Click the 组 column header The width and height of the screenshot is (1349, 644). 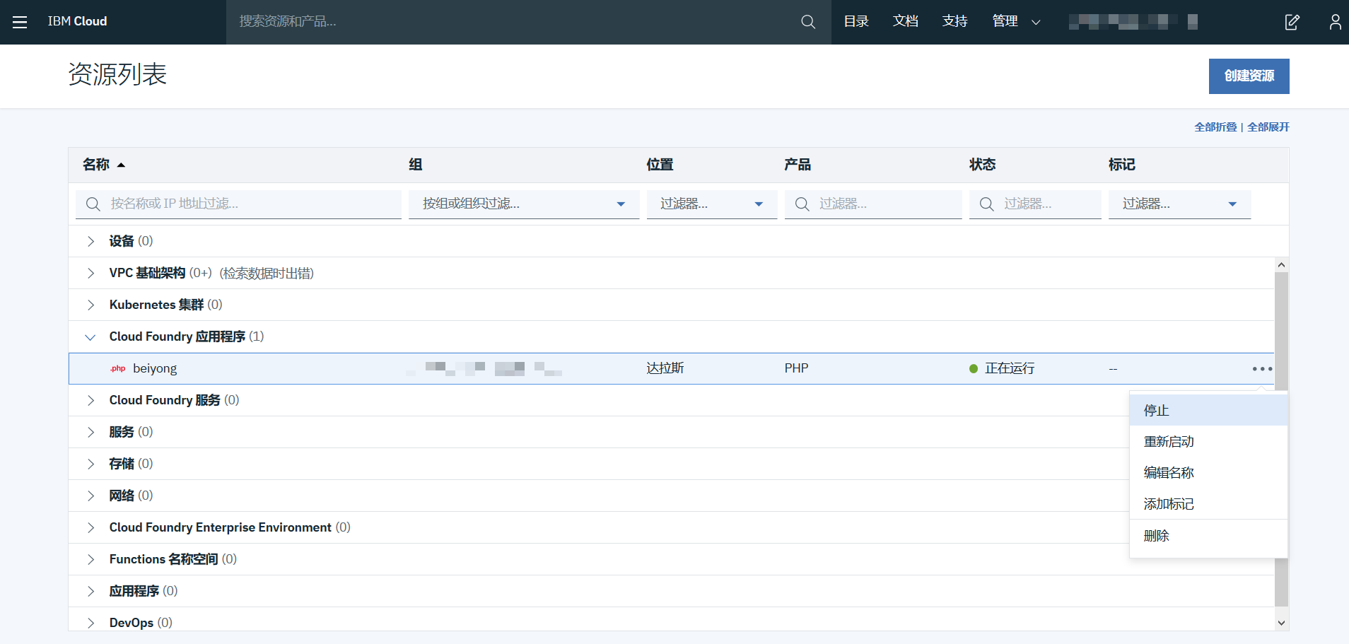tap(416, 165)
